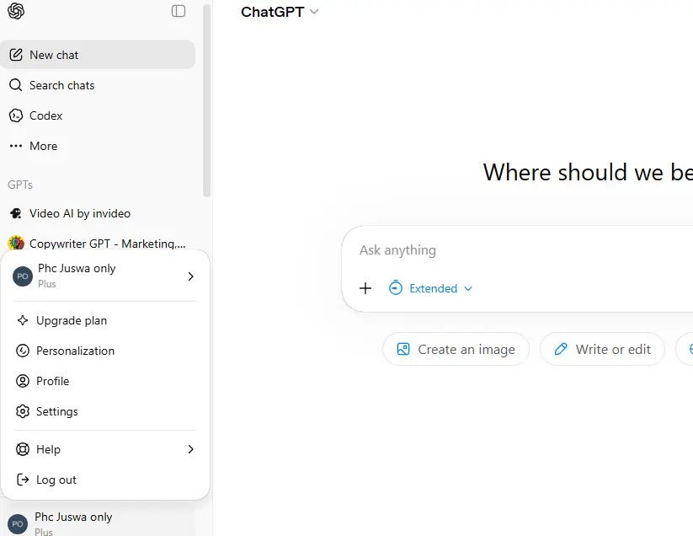Collapse sidebar using the panel toggle icon
The image size is (693, 536).
pos(179,11)
